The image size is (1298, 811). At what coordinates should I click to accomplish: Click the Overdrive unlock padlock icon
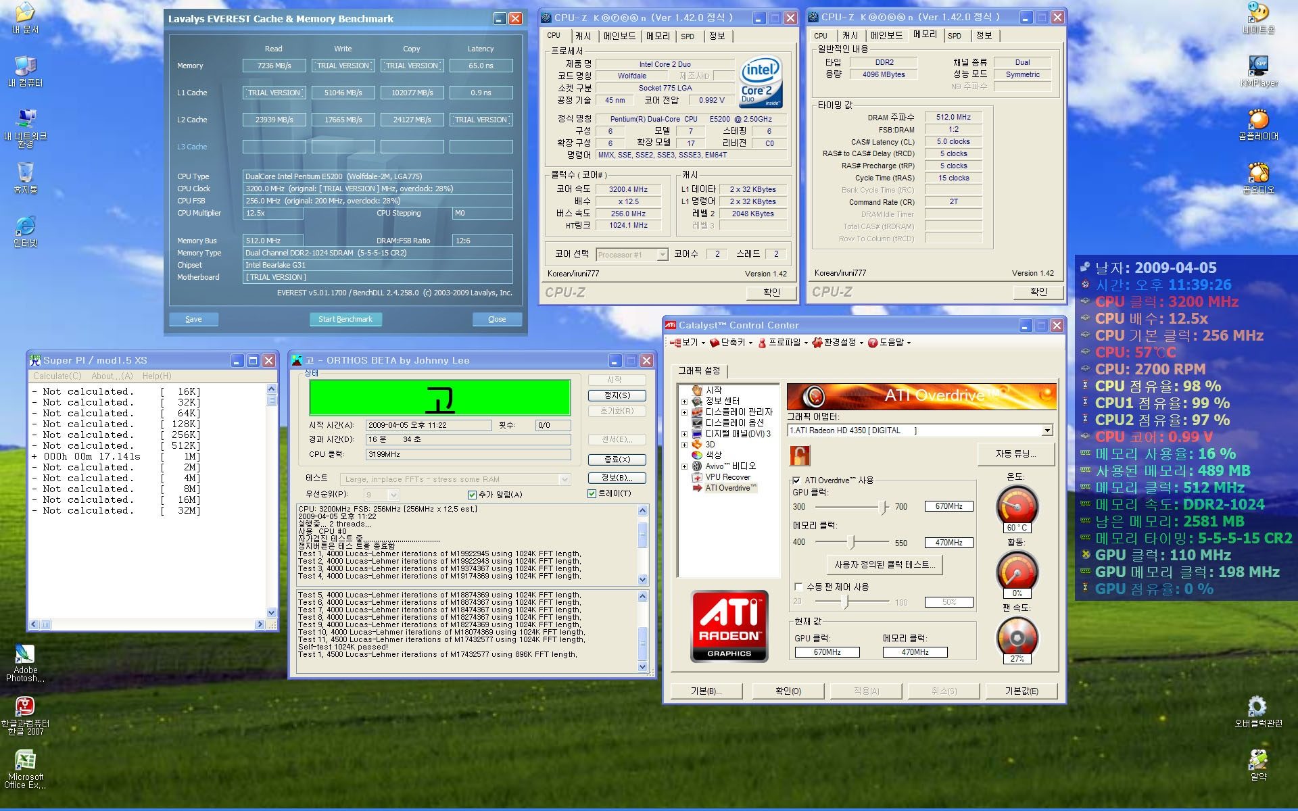click(x=800, y=456)
